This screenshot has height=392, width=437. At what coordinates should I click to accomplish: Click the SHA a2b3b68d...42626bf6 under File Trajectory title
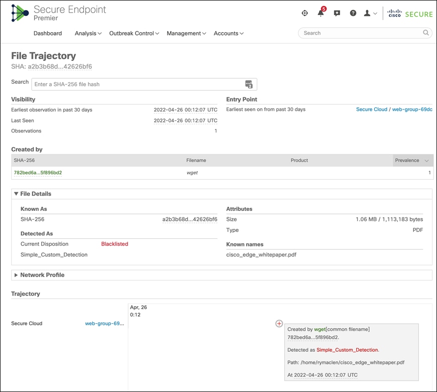[x=60, y=67]
